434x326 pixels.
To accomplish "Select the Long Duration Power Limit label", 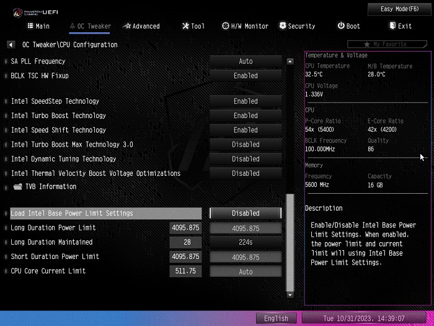I will click(x=53, y=228).
